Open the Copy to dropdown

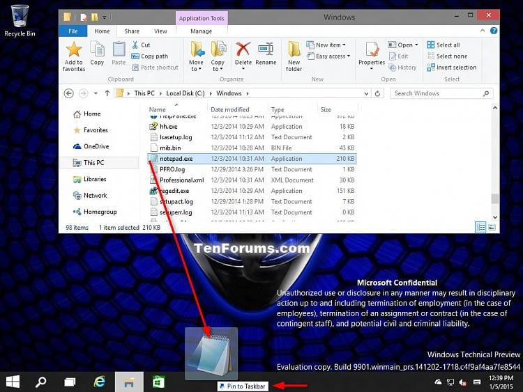pos(218,56)
